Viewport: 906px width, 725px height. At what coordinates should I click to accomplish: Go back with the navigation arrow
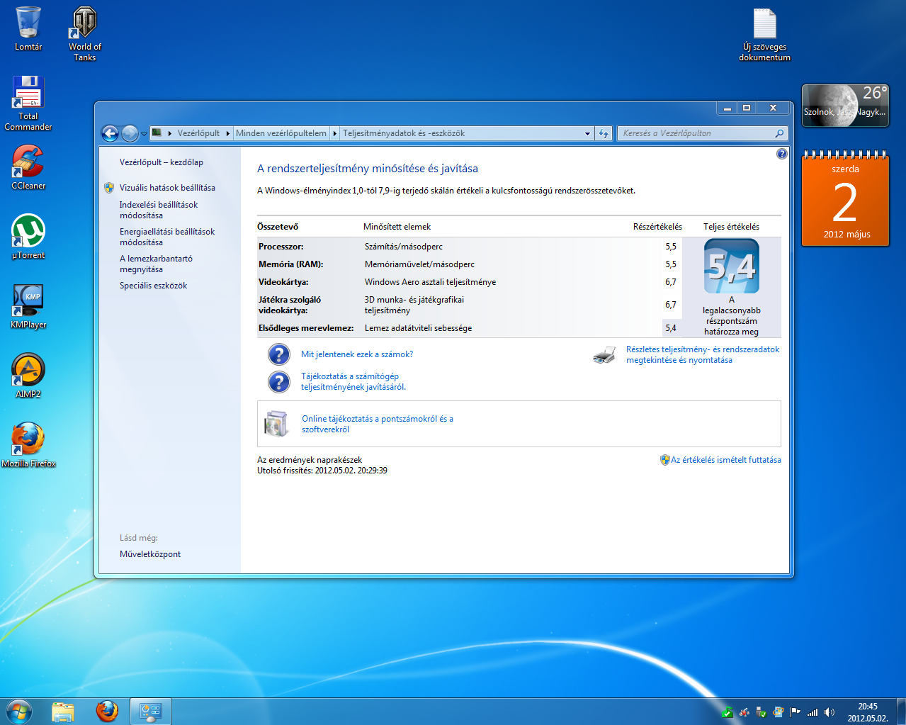pyautogui.click(x=110, y=133)
